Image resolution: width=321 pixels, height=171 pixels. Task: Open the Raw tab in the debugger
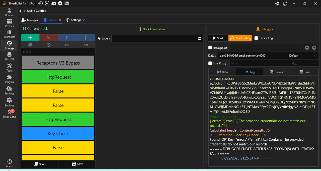pos(304,72)
